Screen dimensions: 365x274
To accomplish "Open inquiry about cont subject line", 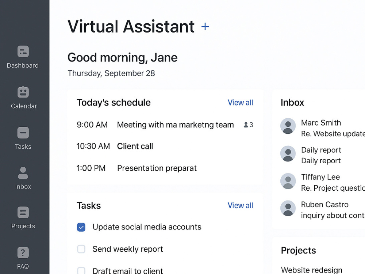I will [x=333, y=216].
